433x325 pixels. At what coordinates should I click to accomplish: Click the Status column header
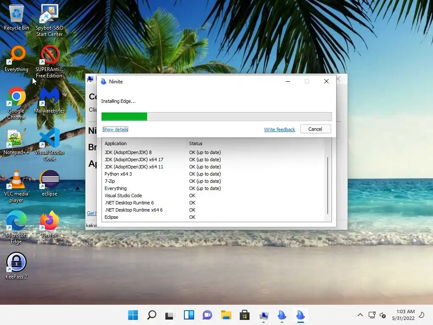254,143
